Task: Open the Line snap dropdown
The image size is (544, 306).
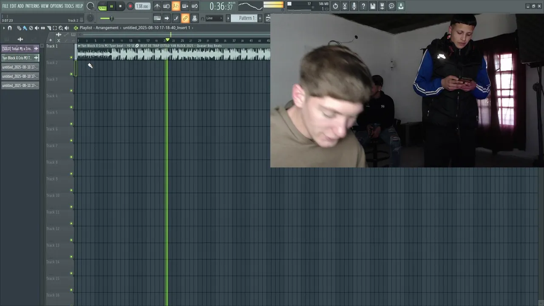Action: pos(214,18)
